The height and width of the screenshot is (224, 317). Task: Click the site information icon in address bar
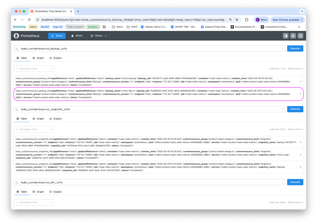pyautogui.click(x=38, y=20)
